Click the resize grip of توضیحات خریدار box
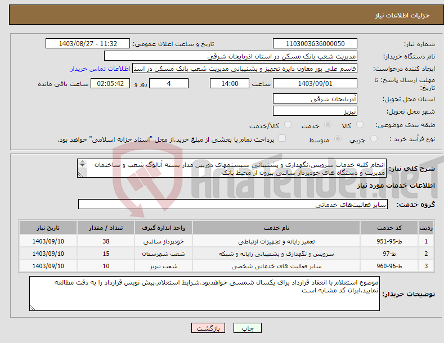The width and height of the screenshot is (444, 343). coord(33,308)
